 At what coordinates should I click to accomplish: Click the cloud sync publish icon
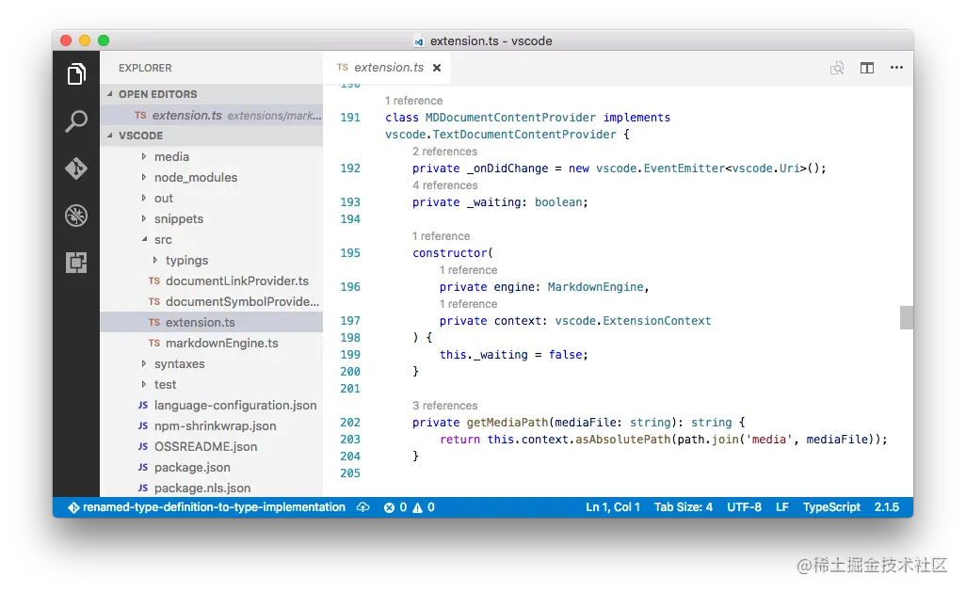pyautogui.click(x=362, y=507)
